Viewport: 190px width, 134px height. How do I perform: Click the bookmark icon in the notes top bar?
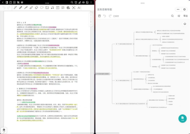pos(11,2)
